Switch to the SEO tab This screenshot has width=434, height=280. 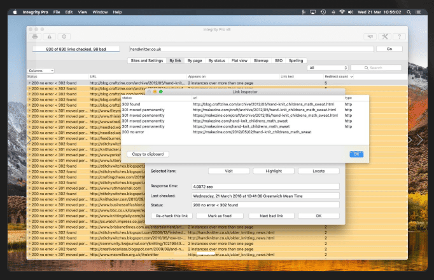(279, 60)
